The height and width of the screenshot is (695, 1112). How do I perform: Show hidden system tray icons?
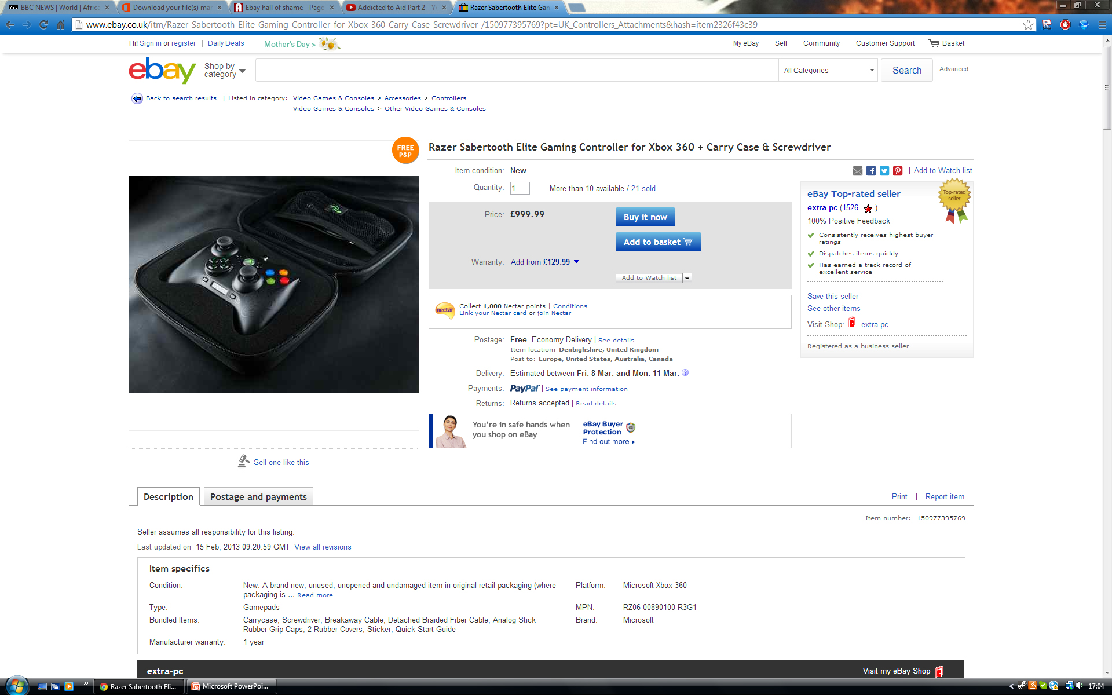[x=1011, y=686]
